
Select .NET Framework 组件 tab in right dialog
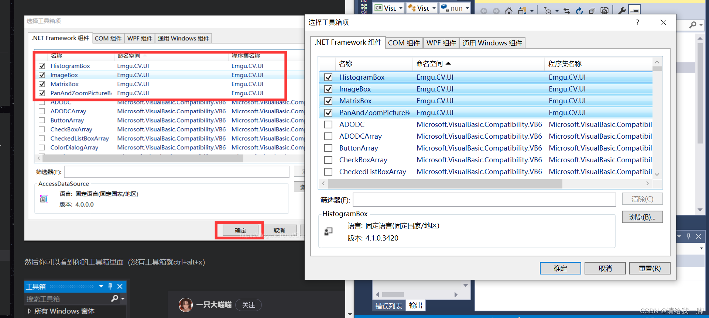(x=348, y=42)
